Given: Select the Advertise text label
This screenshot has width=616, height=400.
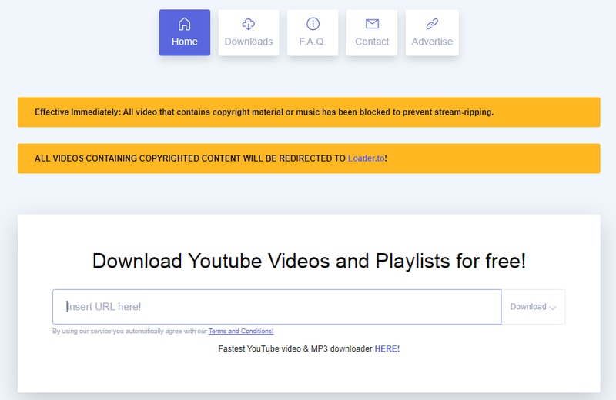Looking at the screenshot, I should (x=432, y=42).
